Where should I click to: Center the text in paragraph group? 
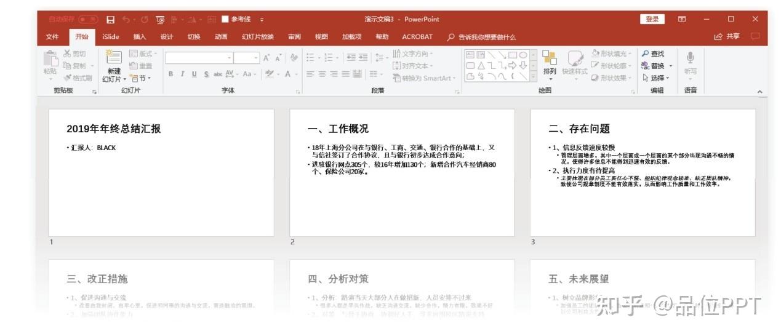click(x=322, y=74)
